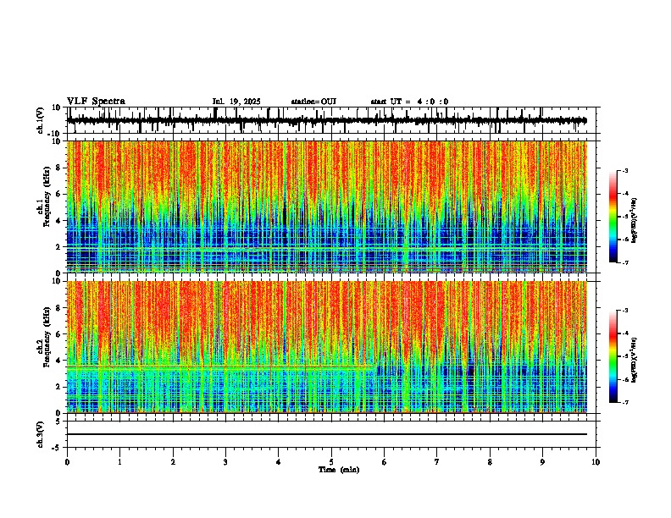Click the ch.2 "Frequency (kHz)" axis label
This screenshot has height=518, width=671.
tap(47, 337)
